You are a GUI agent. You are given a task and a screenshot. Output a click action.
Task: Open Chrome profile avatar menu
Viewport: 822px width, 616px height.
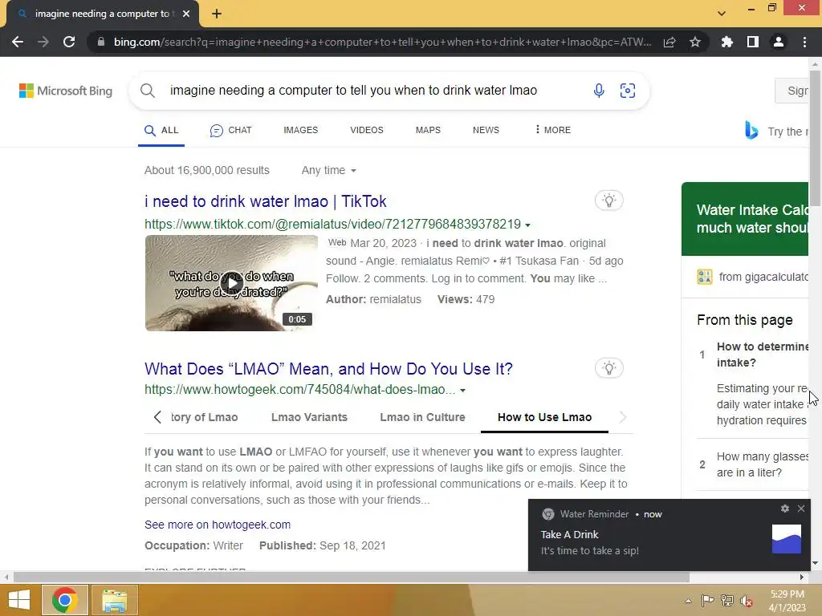[x=779, y=42]
